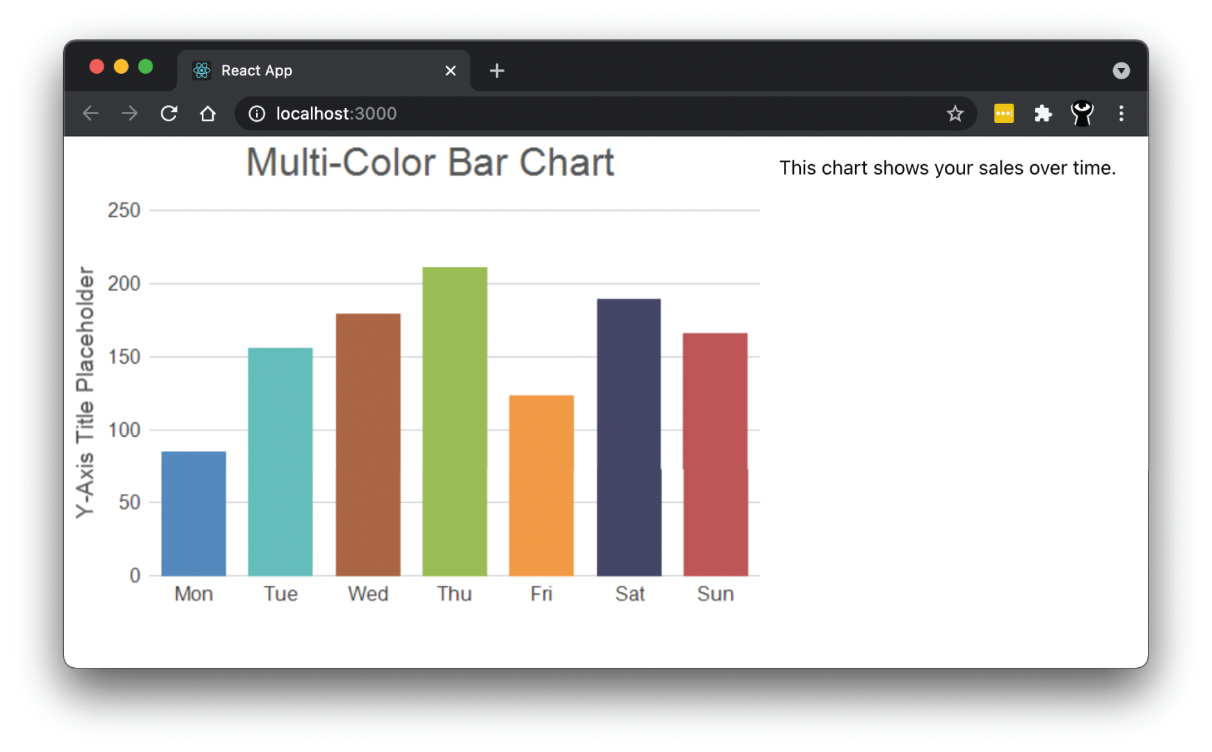The width and height of the screenshot is (1212, 752).
Task: Click the Multi-Color Bar Chart title
Action: (430, 162)
